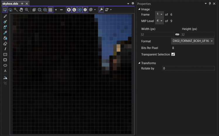The image size is (219, 136).
Task: Open the Frame number dropdown
Action: tap(159, 14)
